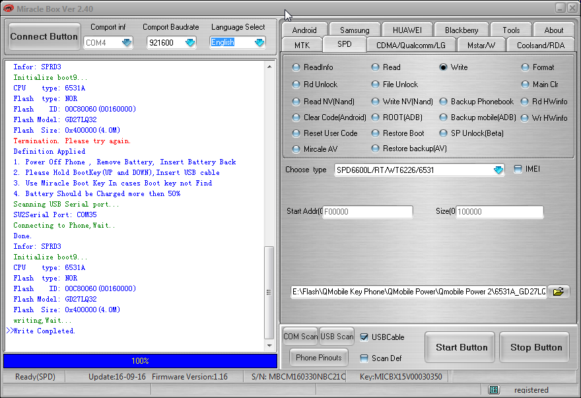The height and width of the screenshot is (398, 581).
Task: Open Phone Pinouts
Action: pyautogui.click(x=319, y=358)
